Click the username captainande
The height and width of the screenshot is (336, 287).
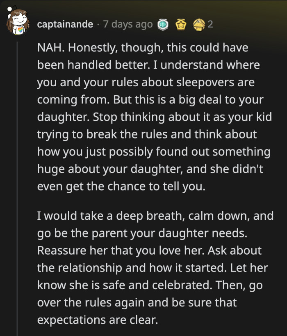(64, 24)
